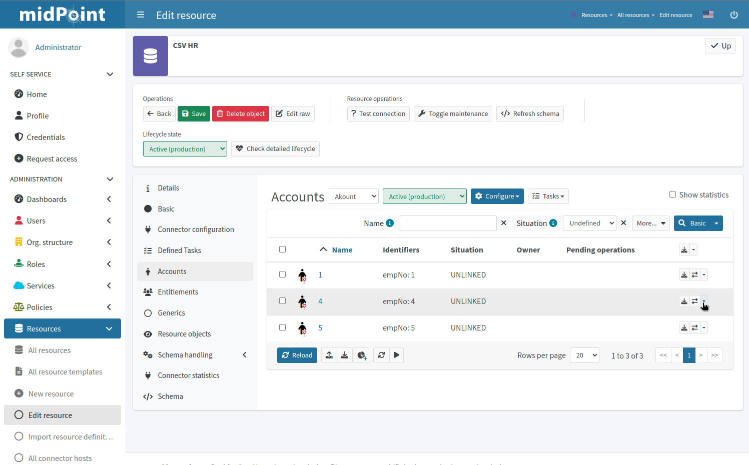
Task: Click the Up status button
Action: tap(720, 45)
